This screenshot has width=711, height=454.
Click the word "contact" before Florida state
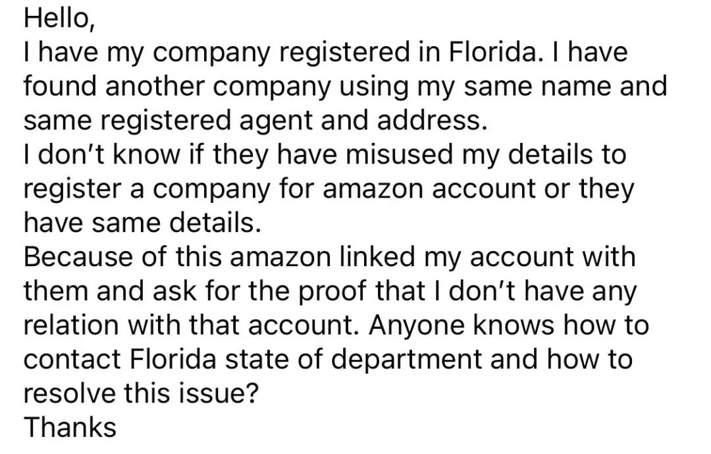coord(72,359)
